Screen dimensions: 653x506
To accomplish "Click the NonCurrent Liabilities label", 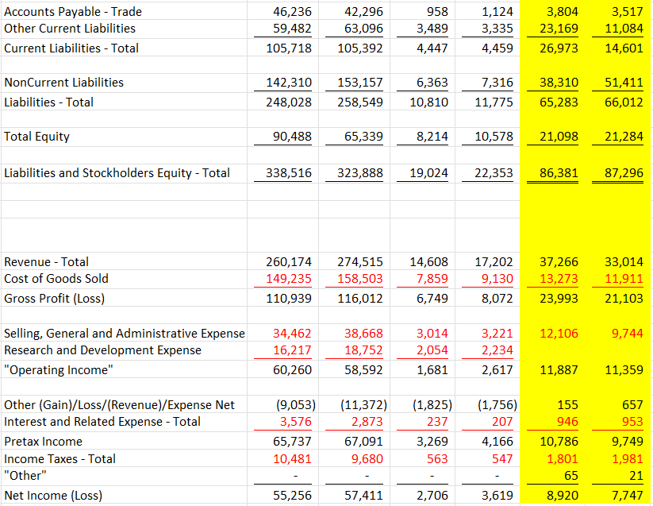I will [62, 83].
